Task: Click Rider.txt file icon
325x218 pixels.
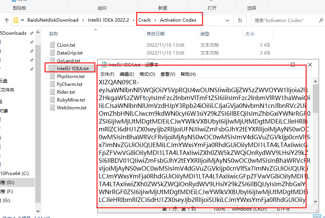Action: pyautogui.click(x=52, y=92)
